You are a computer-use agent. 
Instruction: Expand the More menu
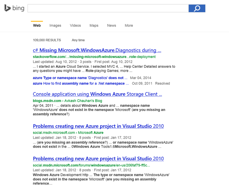click(x=129, y=25)
